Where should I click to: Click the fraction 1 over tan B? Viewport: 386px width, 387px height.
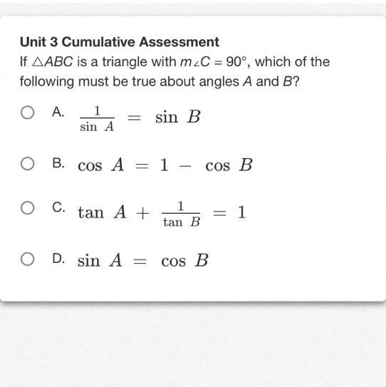click(181, 215)
